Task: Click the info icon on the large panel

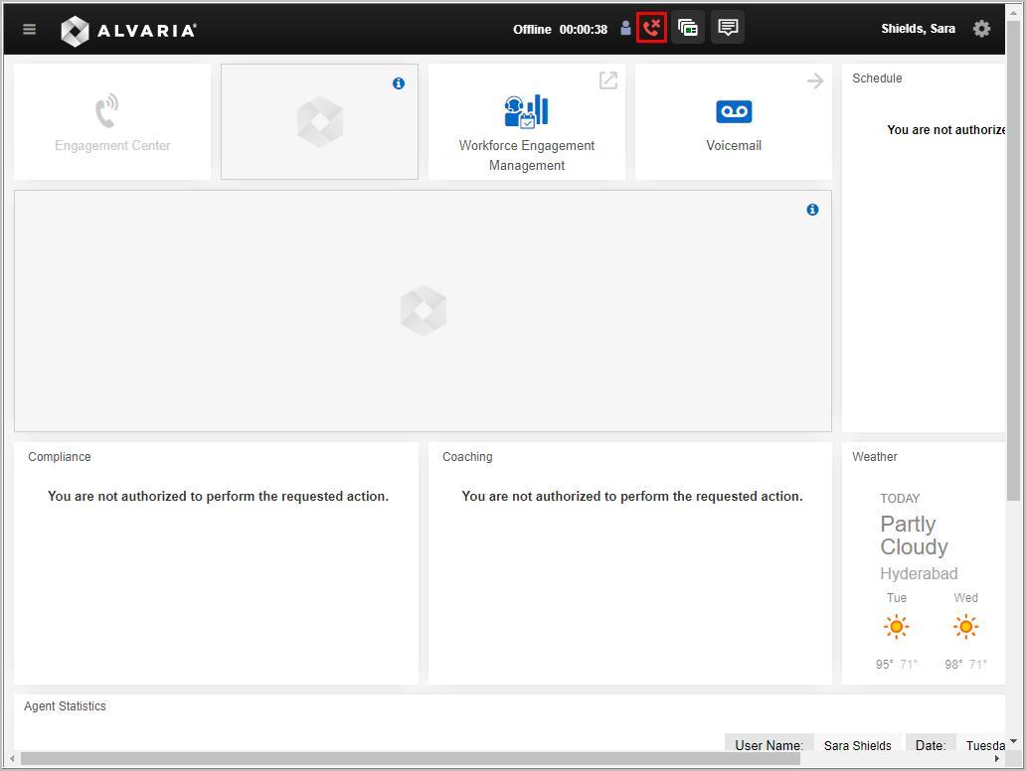Action: click(x=812, y=210)
